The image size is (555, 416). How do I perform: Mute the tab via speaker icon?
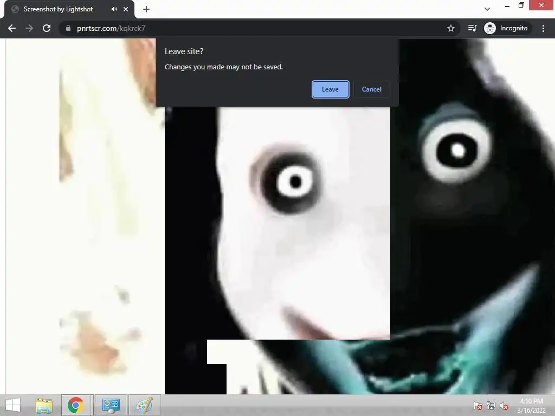114,9
